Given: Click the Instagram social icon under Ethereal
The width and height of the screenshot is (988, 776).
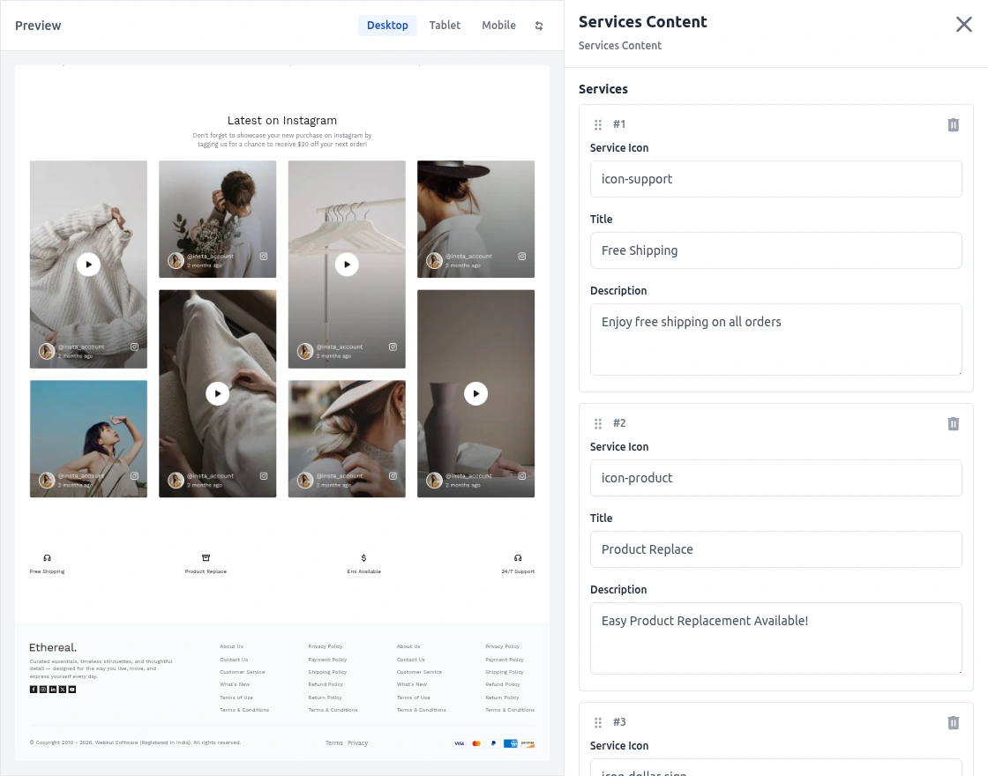Looking at the screenshot, I should (x=43, y=689).
